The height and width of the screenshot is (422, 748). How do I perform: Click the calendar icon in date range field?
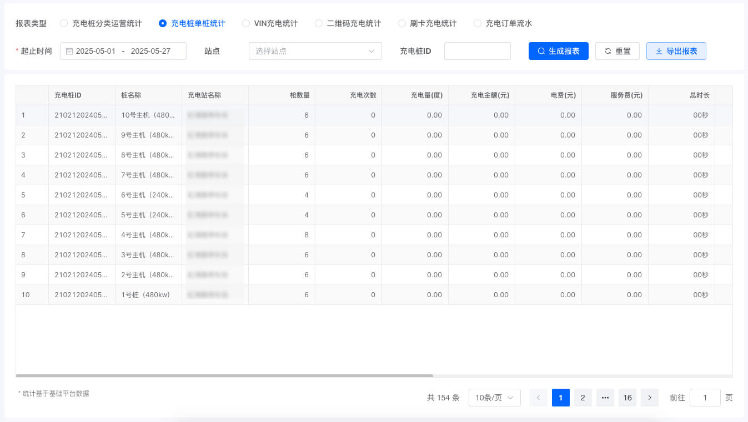(x=69, y=51)
